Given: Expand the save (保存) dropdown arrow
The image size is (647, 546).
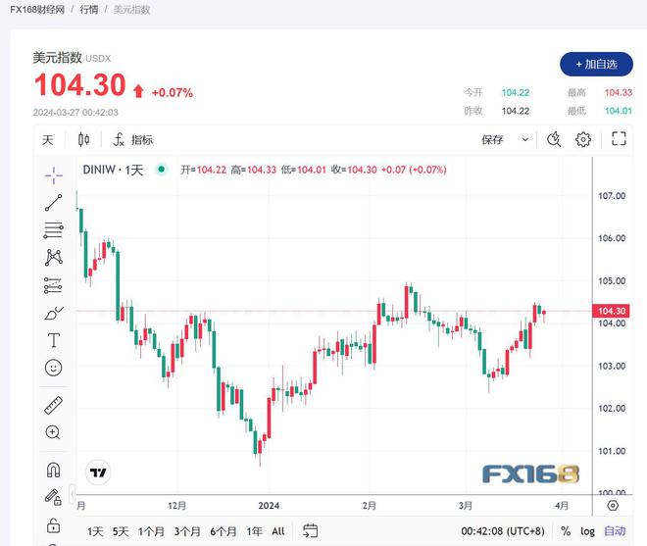Looking at the screenshot, I should point(525,140).
